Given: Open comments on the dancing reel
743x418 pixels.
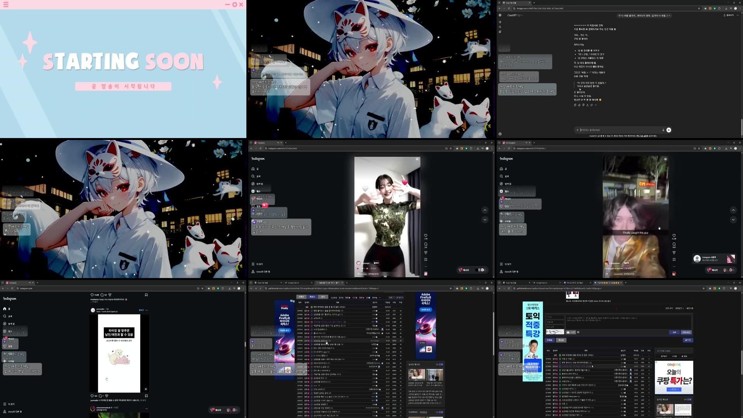Looking at the screenshot, I should (x=426, y=244).
